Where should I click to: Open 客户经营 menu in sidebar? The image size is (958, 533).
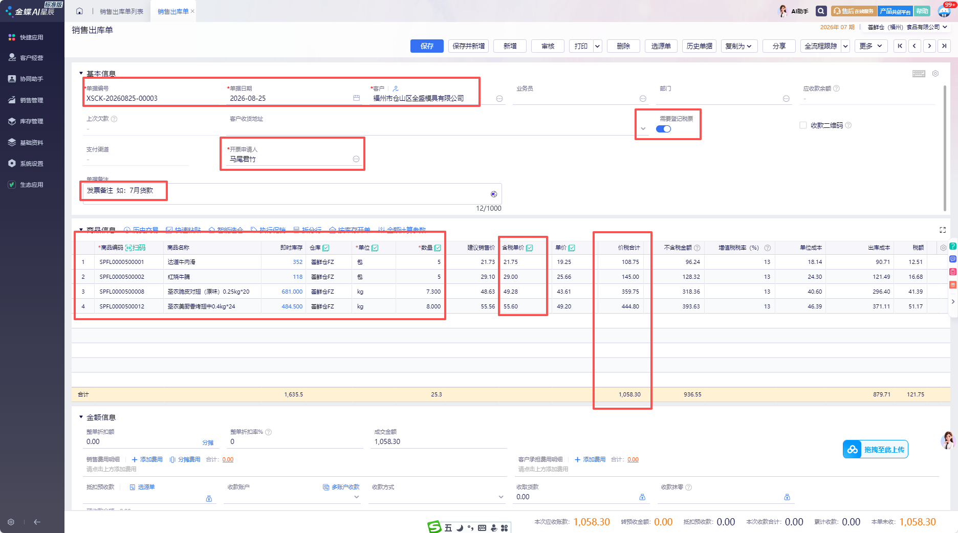[32, 58]
